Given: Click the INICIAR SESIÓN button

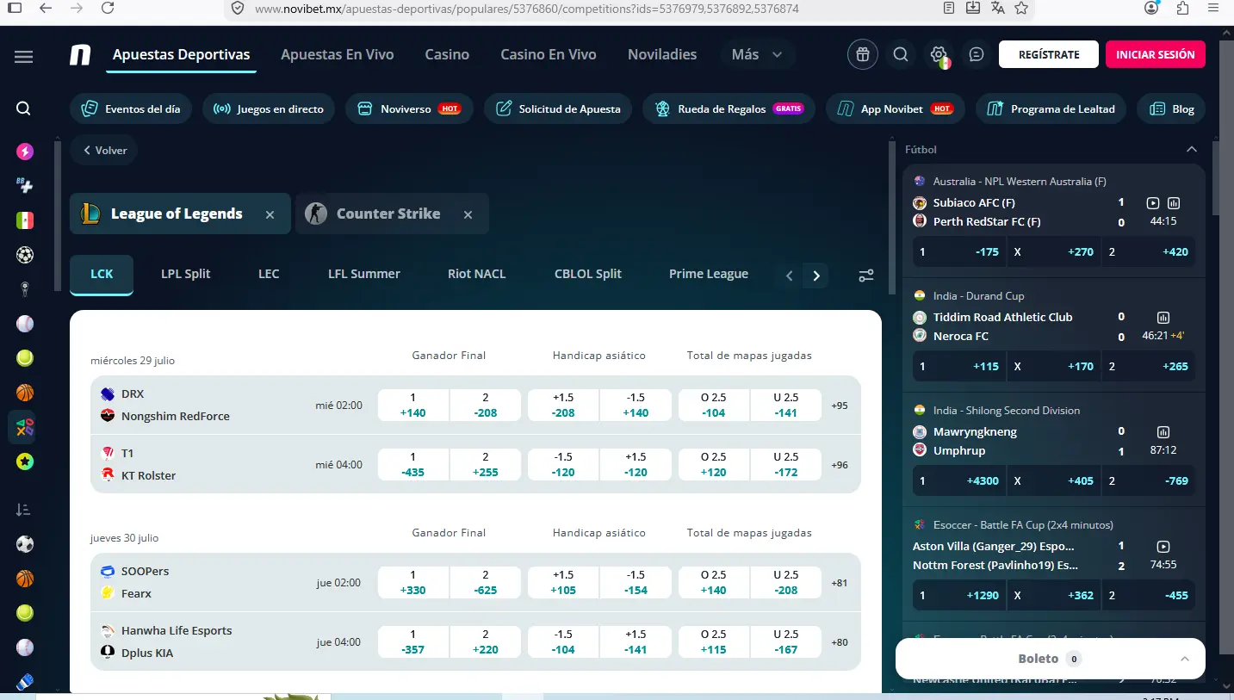Looking at the screenshot, I should pos(1156,54).
